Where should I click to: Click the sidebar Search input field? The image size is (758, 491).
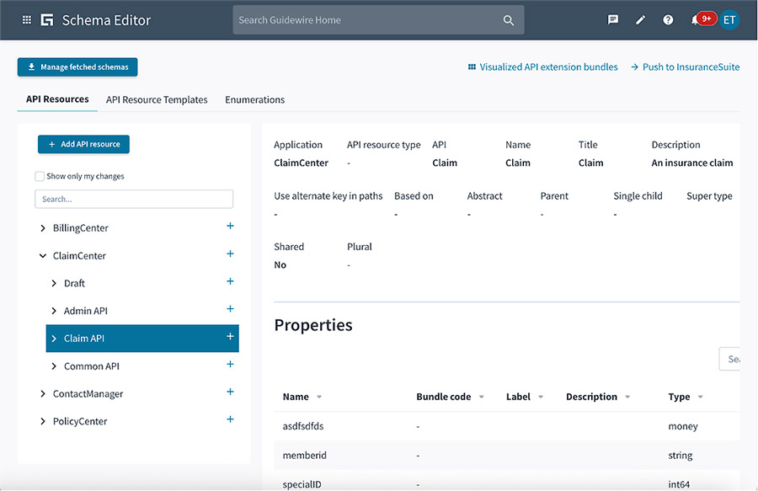click(133, 198)
